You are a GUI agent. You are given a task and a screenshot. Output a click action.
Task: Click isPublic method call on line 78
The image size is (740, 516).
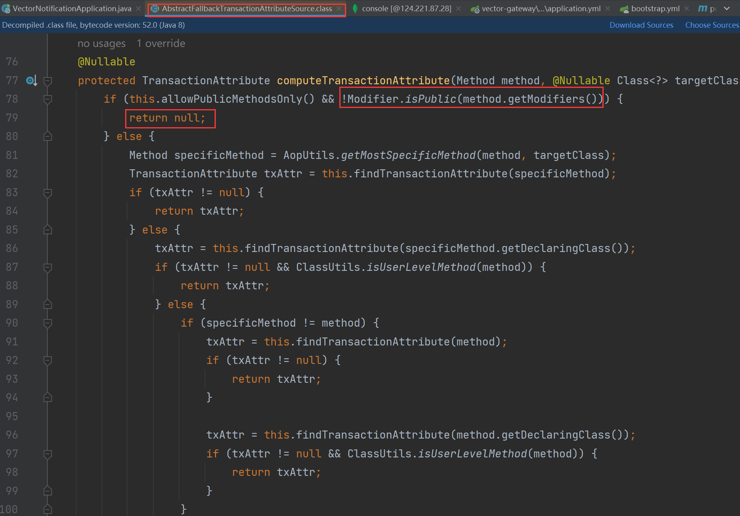pyautogui.click(x=430, y=99)
